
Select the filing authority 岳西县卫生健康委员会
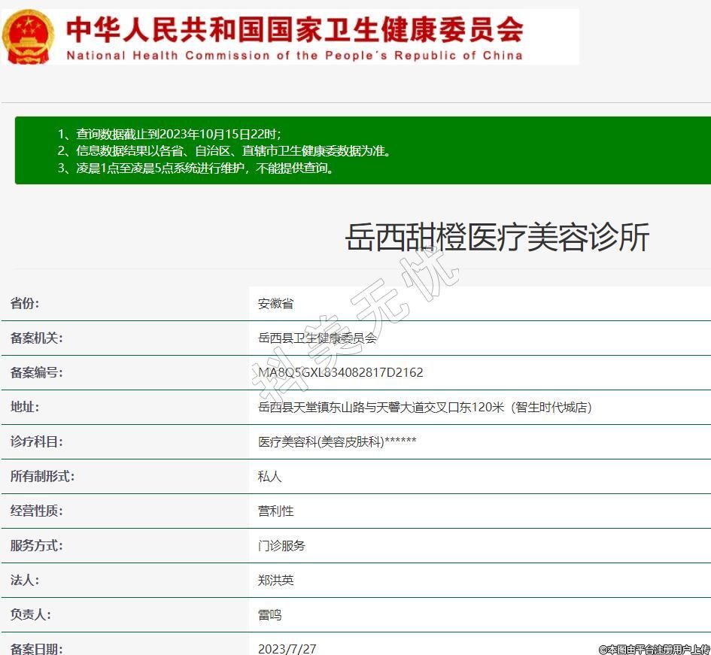pos(317,338)
